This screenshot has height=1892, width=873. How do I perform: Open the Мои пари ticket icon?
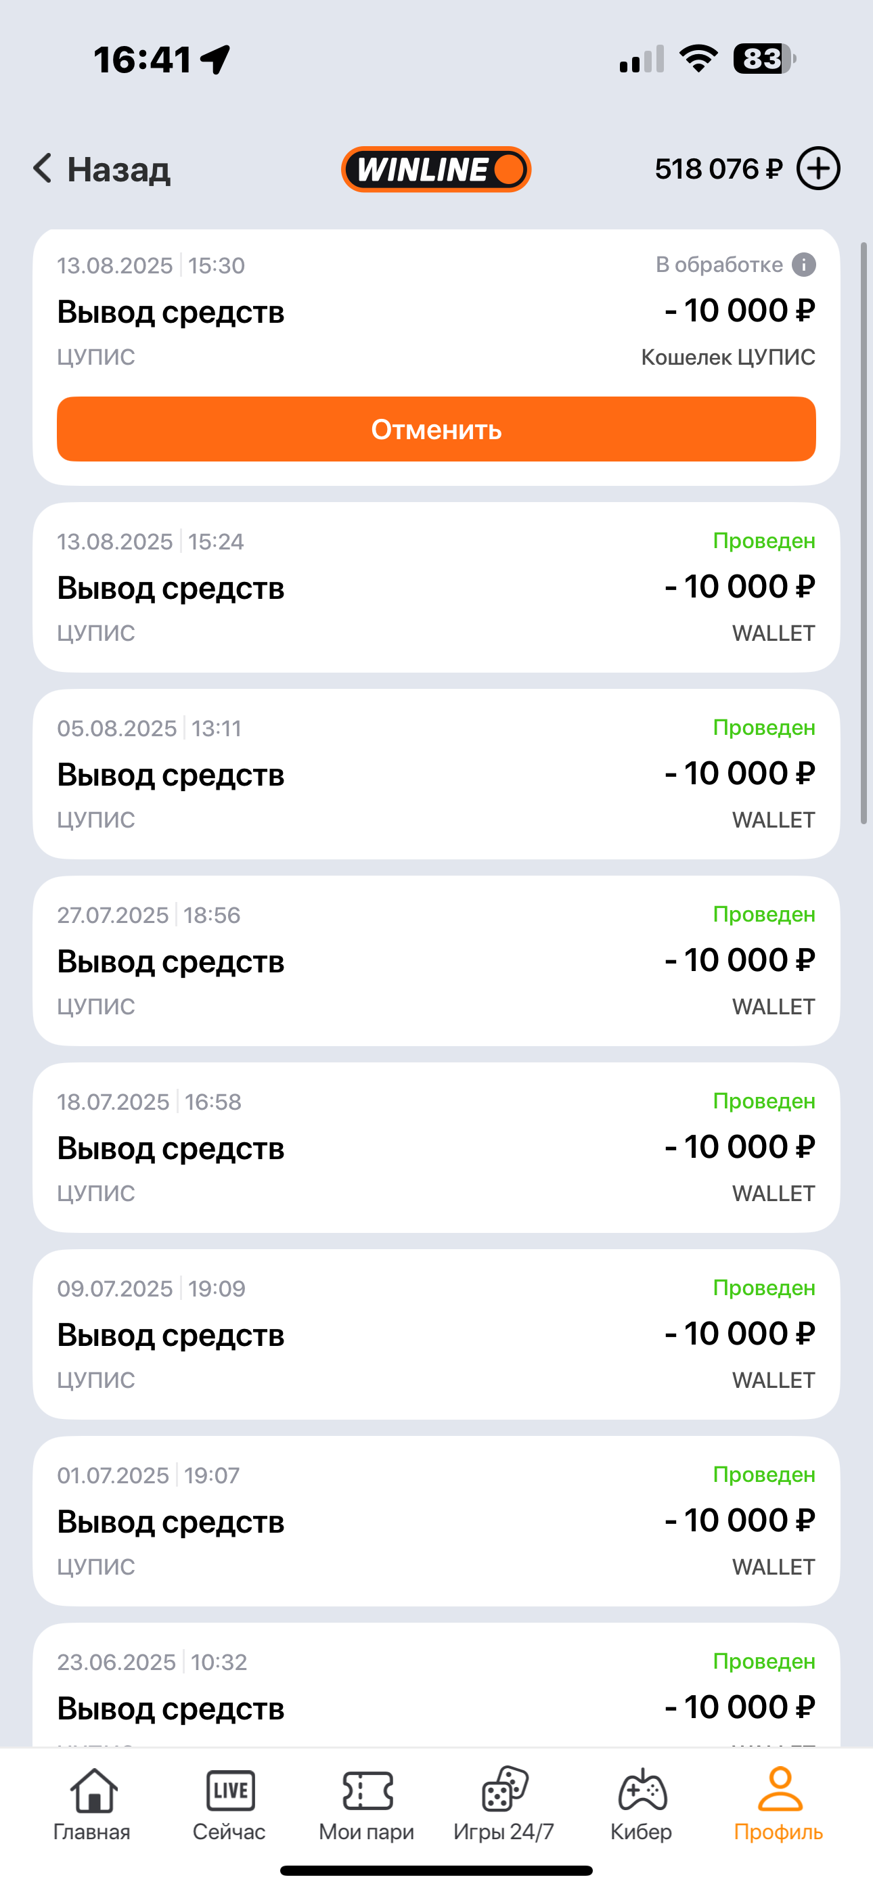(367, 1790)
